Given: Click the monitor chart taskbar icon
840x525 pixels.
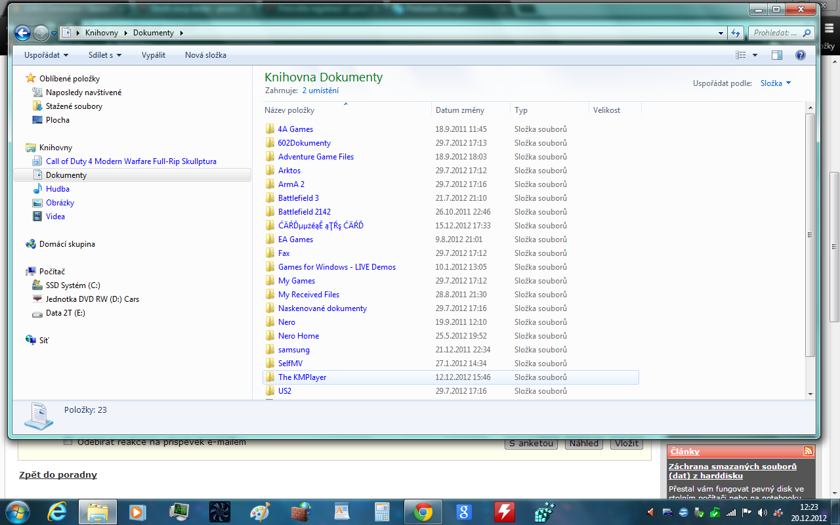Looking at the screenshot, I should click(178, 511).
